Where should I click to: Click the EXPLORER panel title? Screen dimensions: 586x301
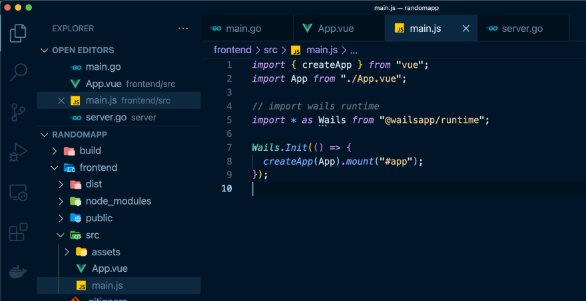(x=73, y=29)
